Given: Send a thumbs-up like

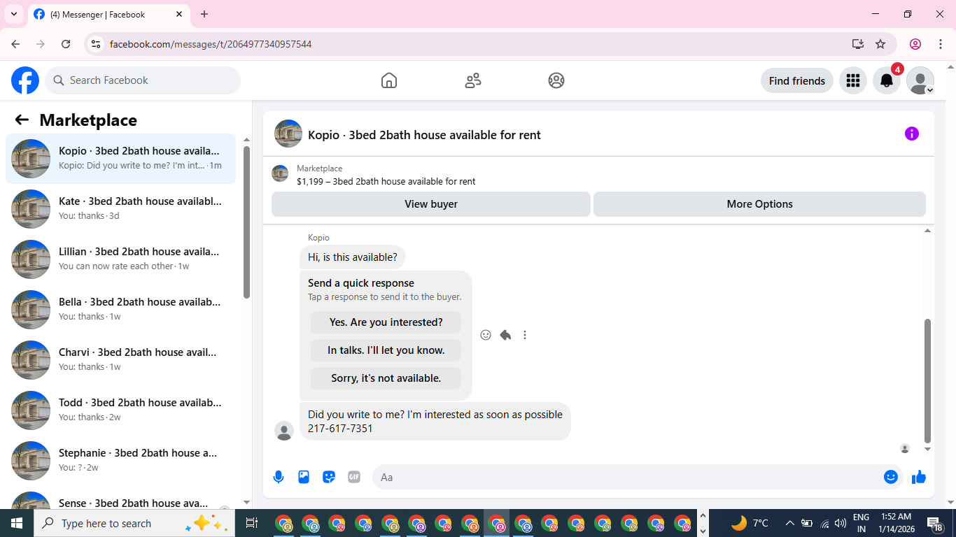Looking at the screenshot, I should pos(919,477).
